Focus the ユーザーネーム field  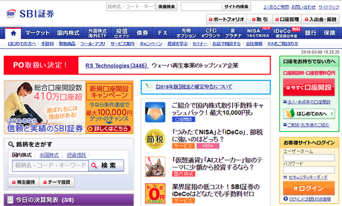(309, 158)
